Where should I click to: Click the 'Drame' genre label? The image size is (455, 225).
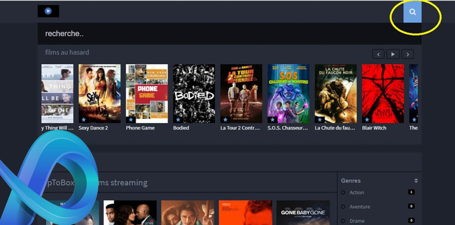coord(357,221)
